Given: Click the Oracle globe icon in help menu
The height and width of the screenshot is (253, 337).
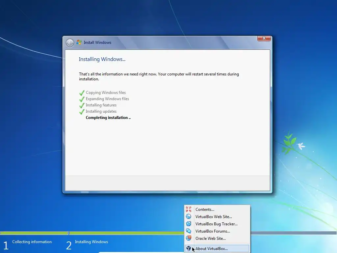Looking at the screenshot, I should 189,238.
